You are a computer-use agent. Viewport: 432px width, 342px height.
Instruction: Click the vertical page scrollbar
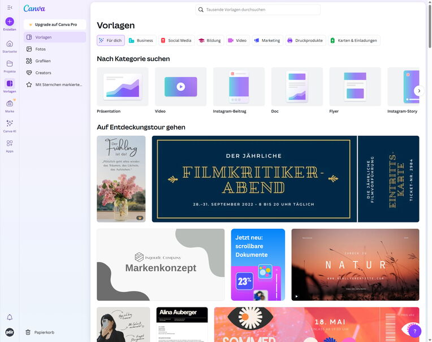click(430, 26)
